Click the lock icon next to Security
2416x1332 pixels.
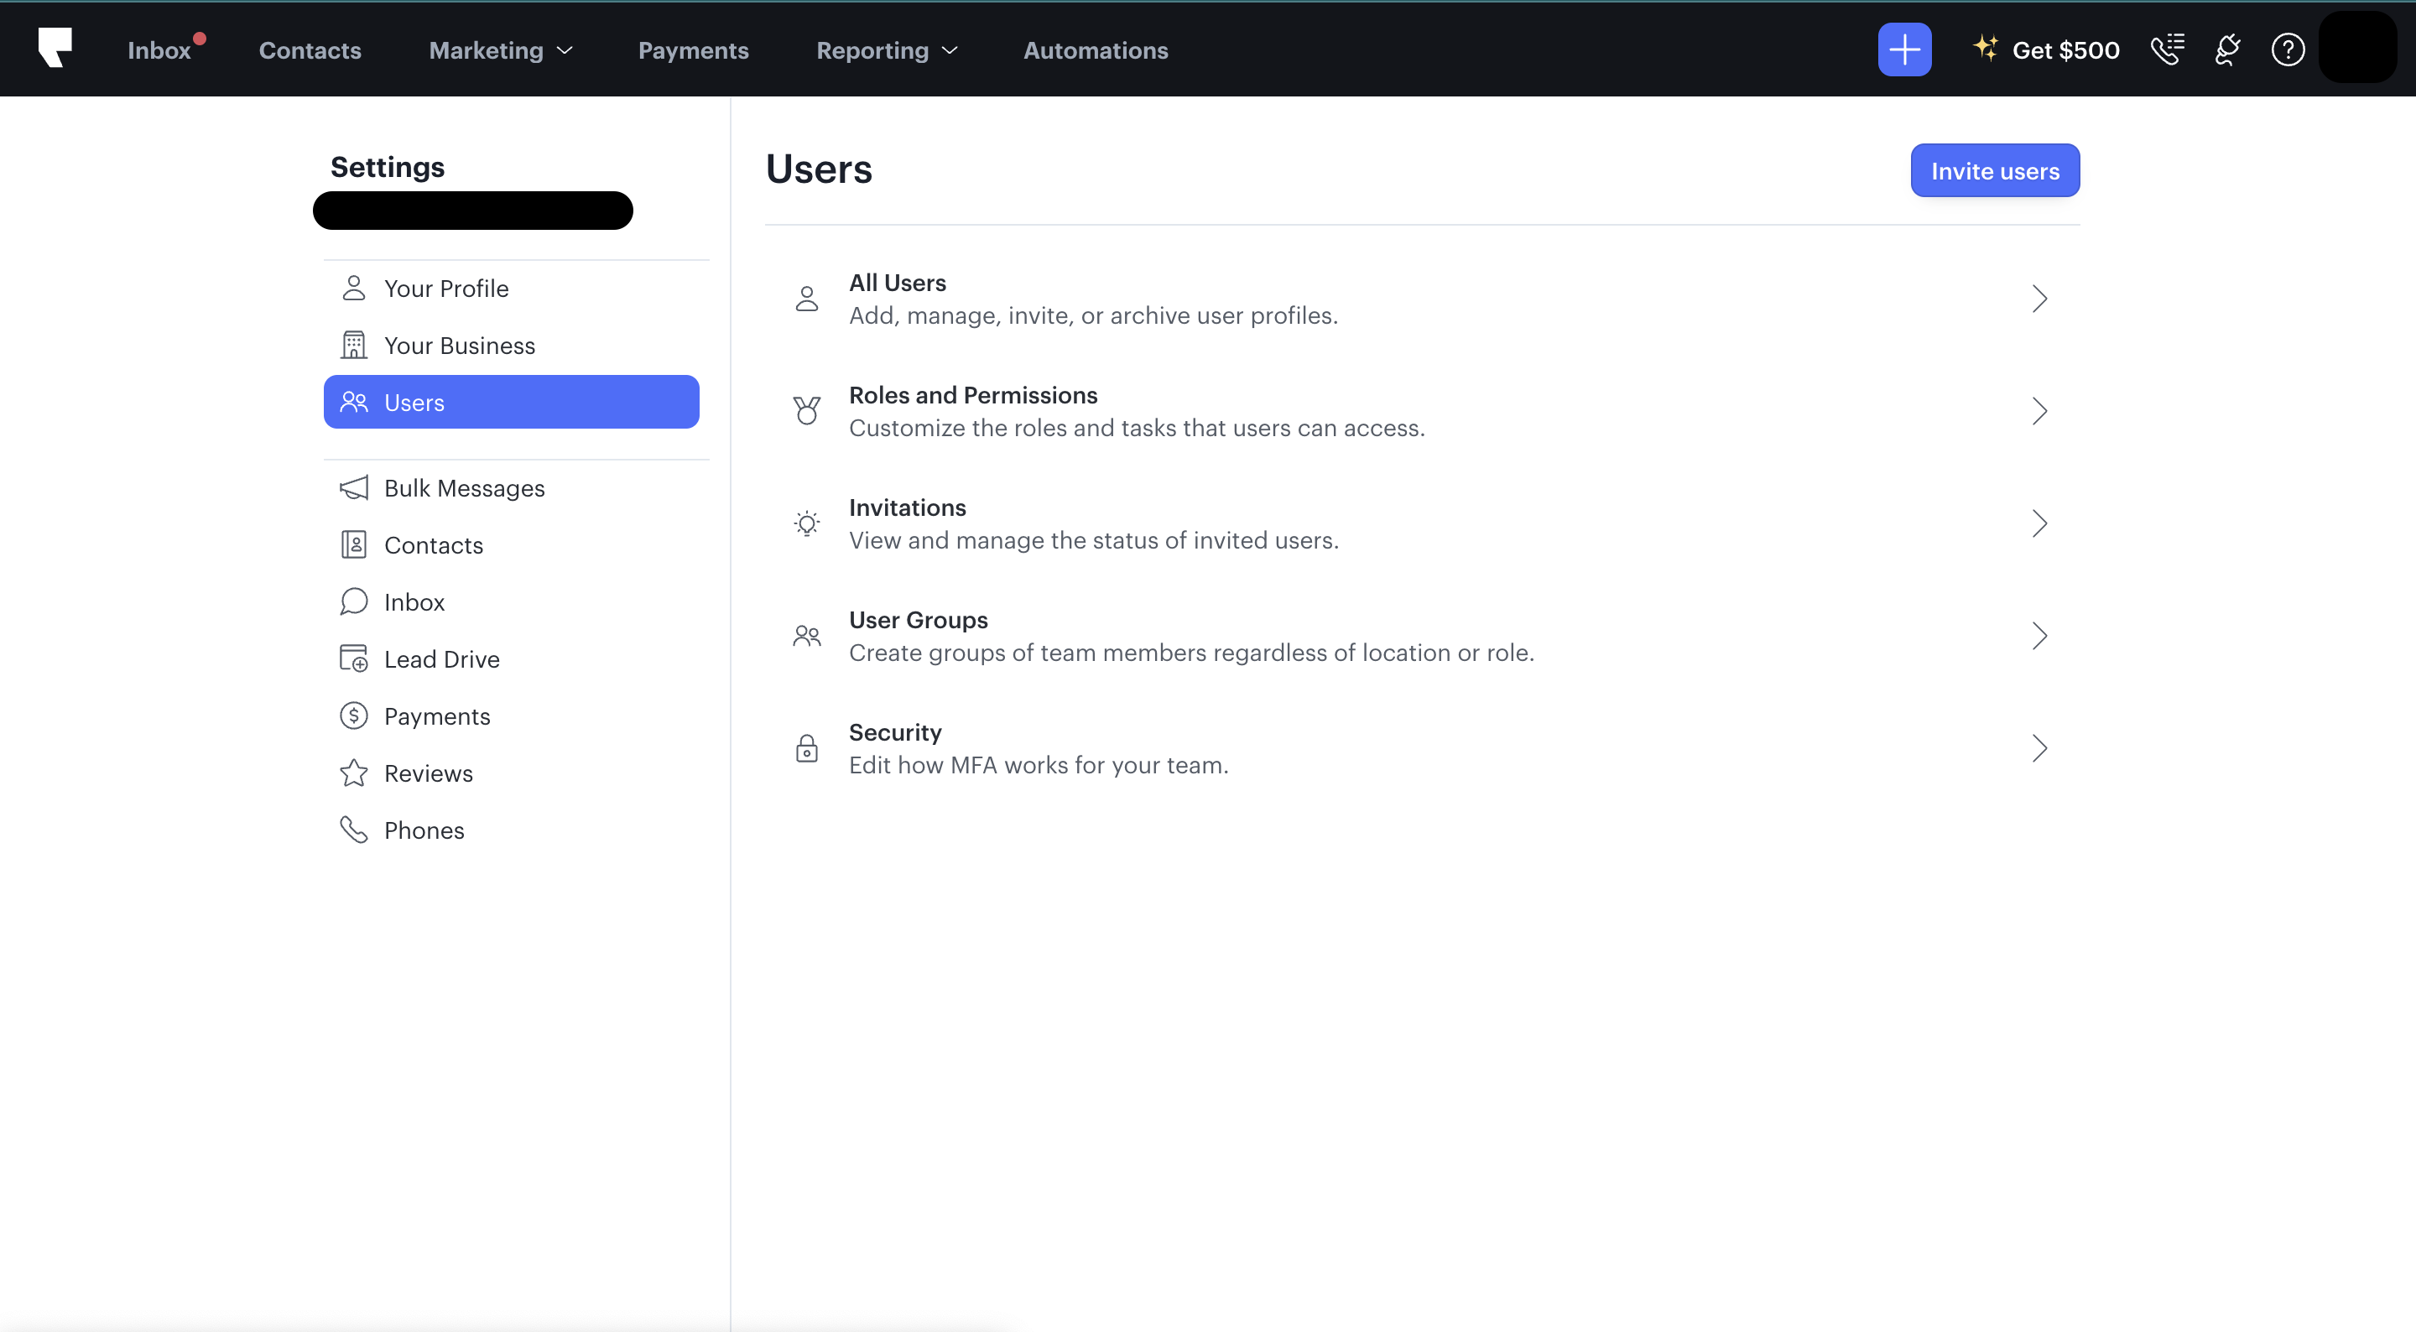point(806,748)
